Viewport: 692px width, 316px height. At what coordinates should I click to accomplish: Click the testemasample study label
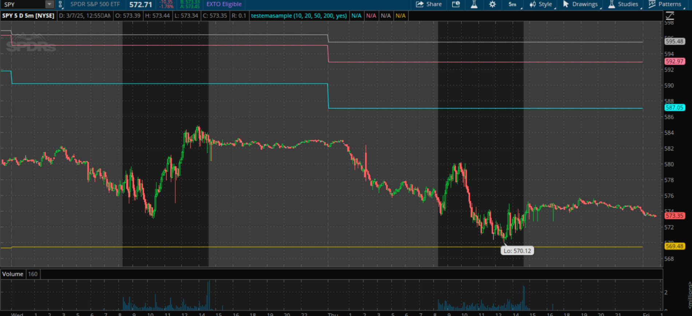coord(299,16)
